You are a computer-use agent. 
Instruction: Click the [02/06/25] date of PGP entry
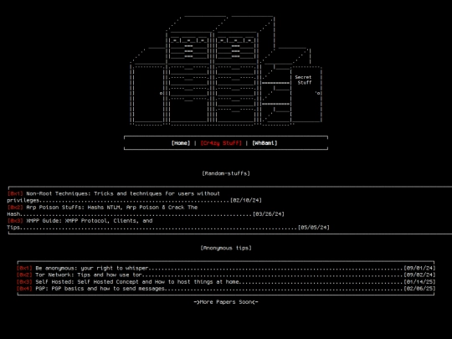tap(419, 289)
